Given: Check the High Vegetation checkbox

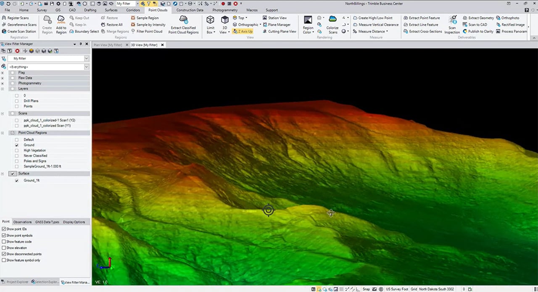Looking at the screenshot, I should coord(17,150).
